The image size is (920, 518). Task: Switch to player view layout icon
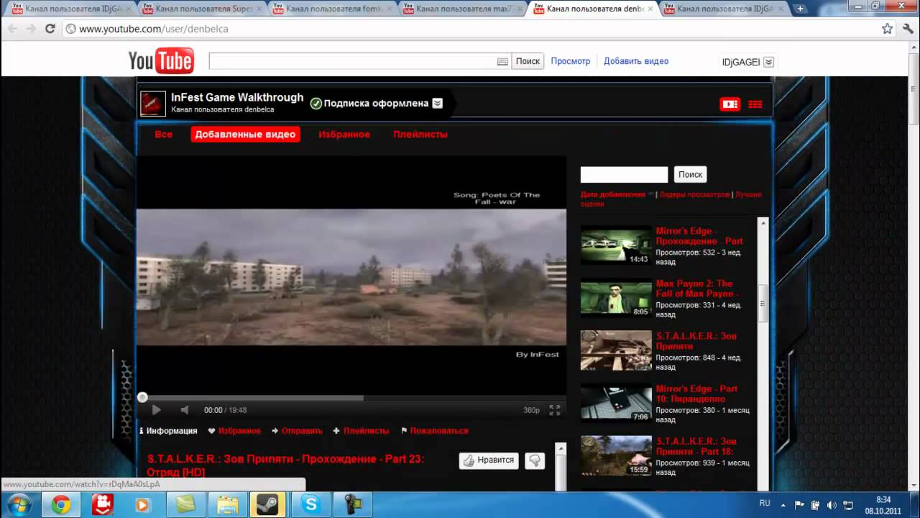(730, 104)
